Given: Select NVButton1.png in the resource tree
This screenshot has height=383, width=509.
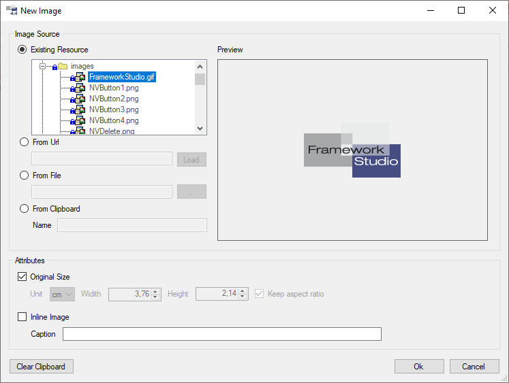Looking at the screenshot, I should (114, 88).
